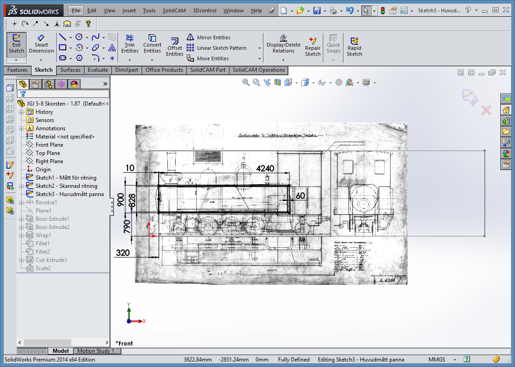The height and width of the screenshot is (367, 515).
Task: Select Material <not specified> item
Action: pyautogui.click(x=64, y=137)
